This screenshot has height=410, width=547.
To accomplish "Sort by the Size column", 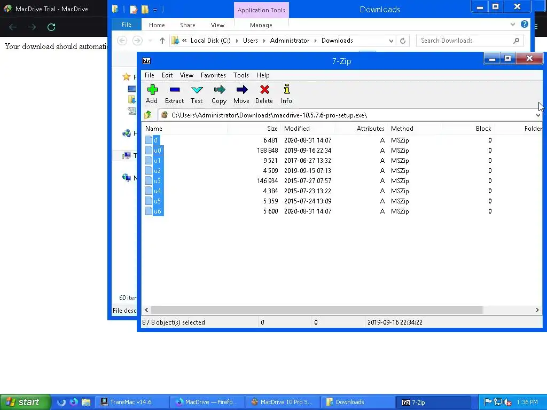I will click(x=254, y=129).
